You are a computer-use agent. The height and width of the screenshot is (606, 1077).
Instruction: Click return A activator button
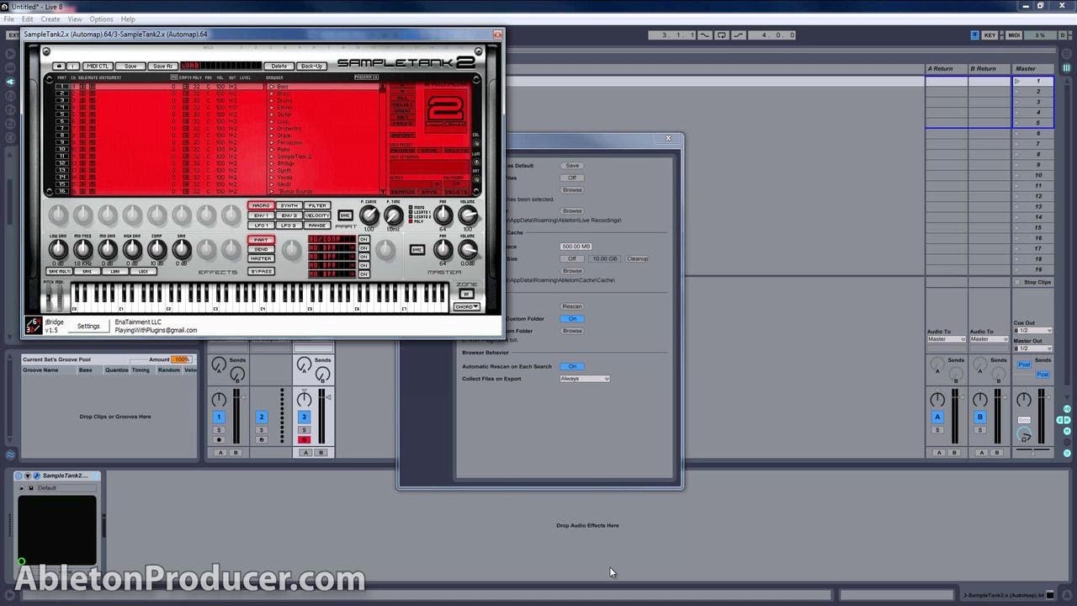click(937, 417)
